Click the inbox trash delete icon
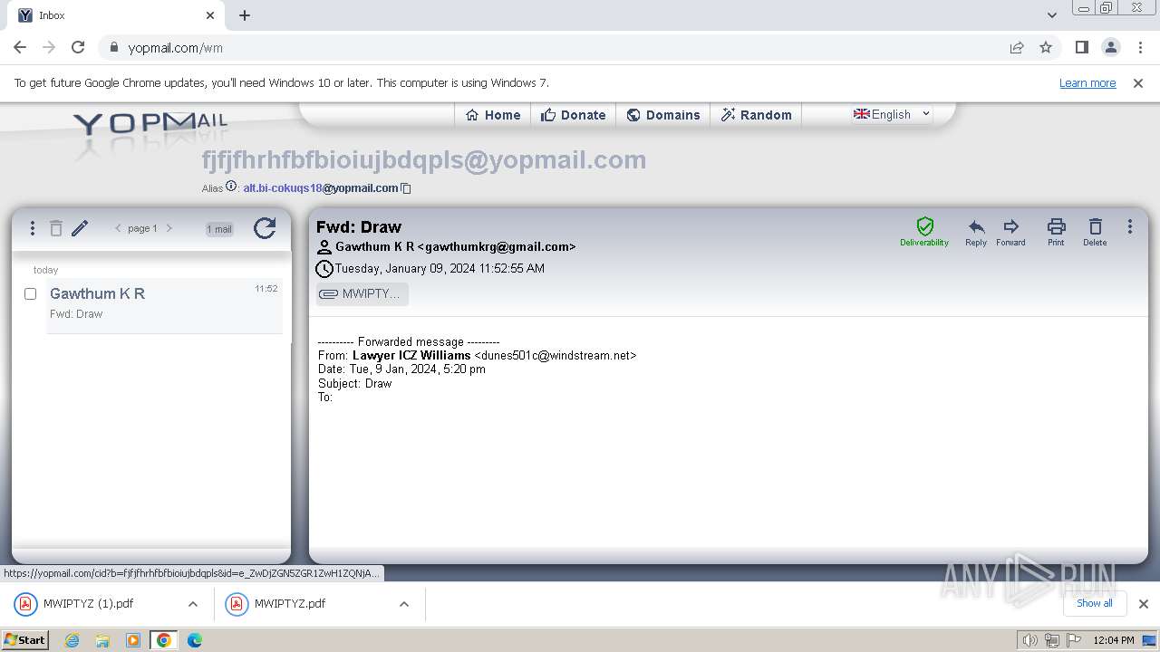 tap(56, 228)
